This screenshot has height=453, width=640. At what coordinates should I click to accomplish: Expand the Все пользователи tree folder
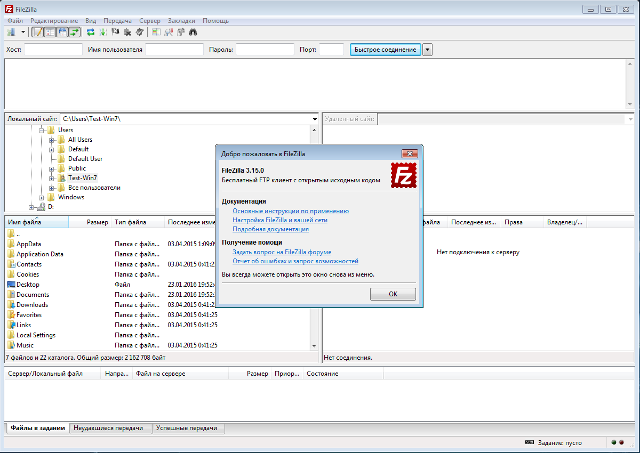pos(52,188)
